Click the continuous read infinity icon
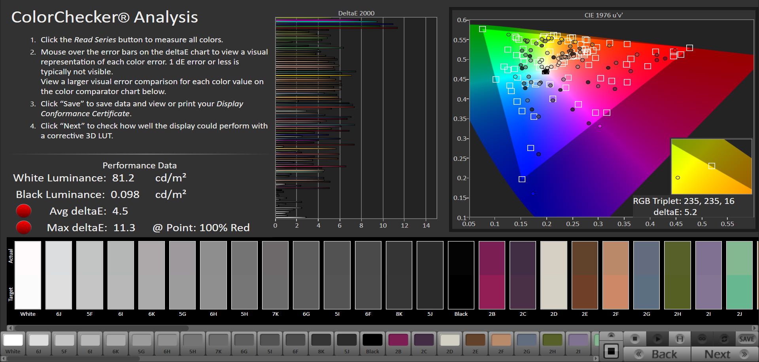 [x=702, y=339]
